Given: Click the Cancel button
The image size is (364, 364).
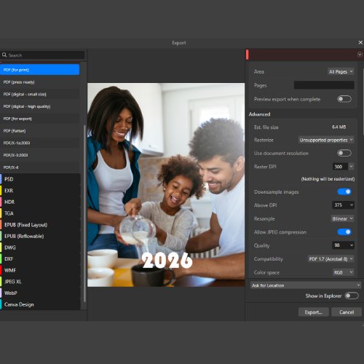Looking at the screenshot, I should pos(347,312).
